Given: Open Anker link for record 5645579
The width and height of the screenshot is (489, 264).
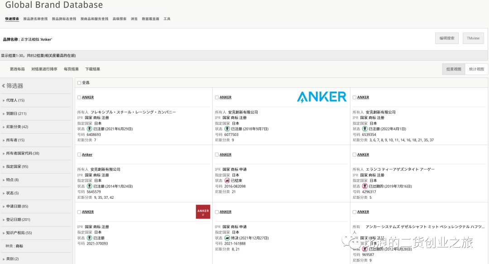Looking at the screenshot, I should pyautogui.click(x=87, y=155).
